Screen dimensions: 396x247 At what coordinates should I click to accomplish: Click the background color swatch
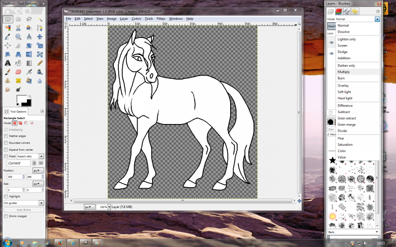27,102
